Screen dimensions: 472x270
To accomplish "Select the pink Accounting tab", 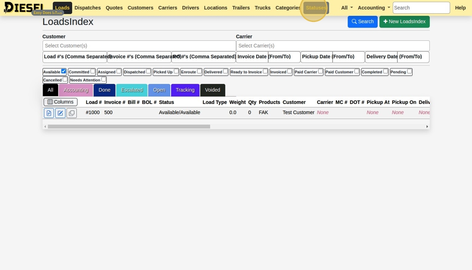I will point(76,90).
